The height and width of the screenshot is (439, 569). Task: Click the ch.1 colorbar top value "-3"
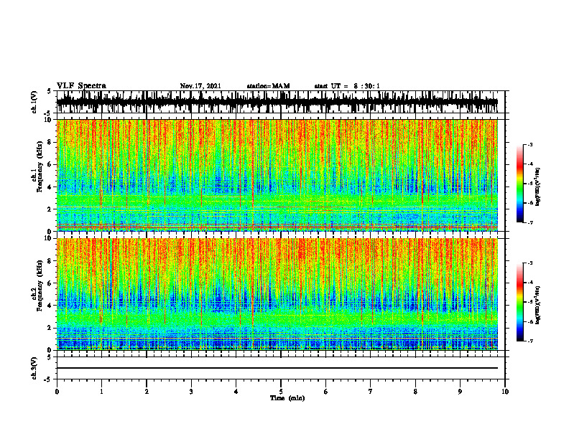[x=530, y=145]
